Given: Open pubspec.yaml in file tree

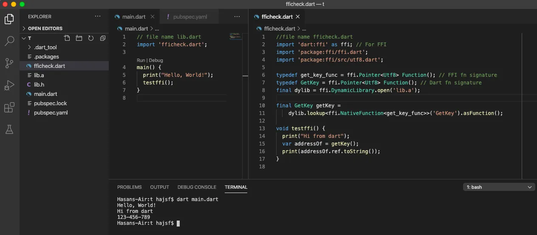Looking at the screenshot, I should (x=64, y=112).
